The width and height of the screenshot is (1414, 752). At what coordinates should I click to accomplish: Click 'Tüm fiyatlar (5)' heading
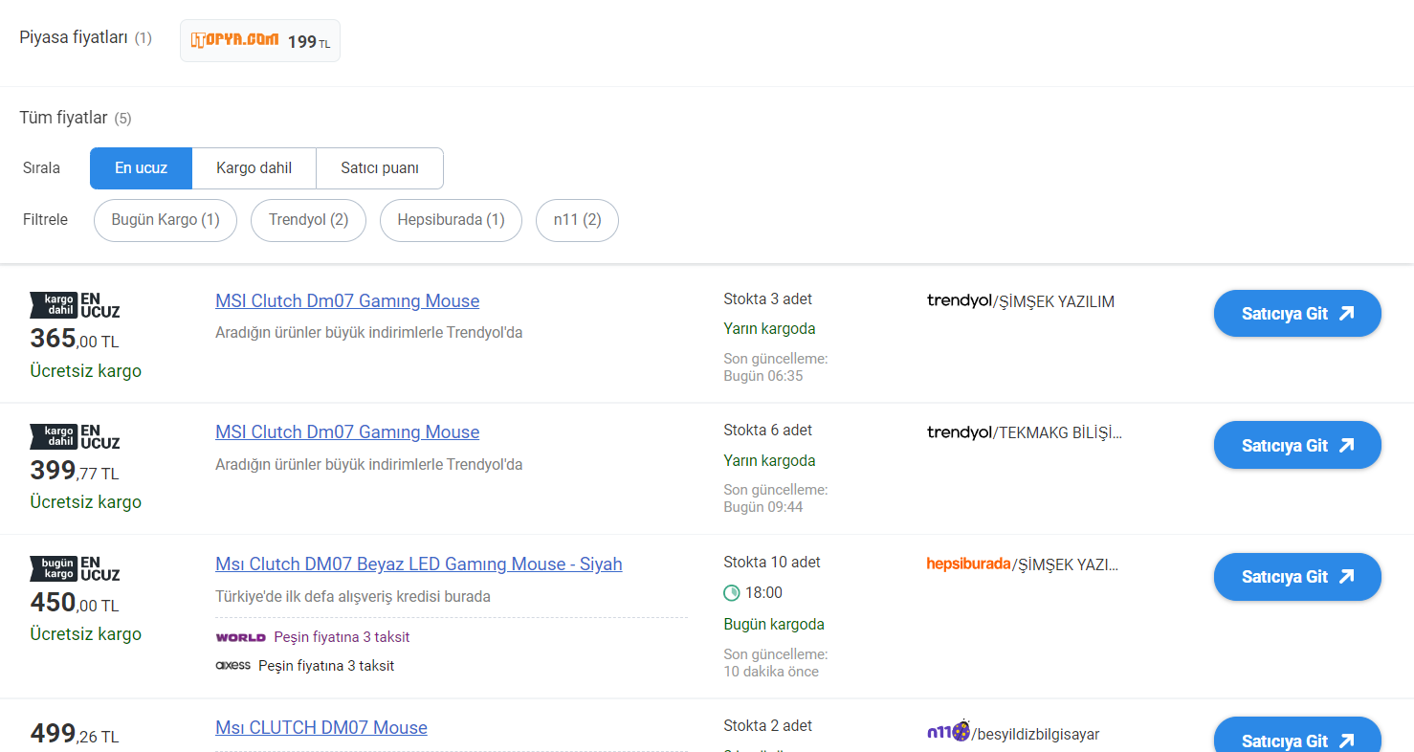click(x=76, y=118)
